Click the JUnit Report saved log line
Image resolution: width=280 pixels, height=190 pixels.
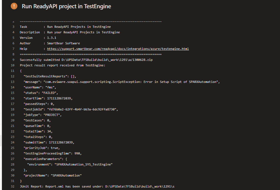click(97, 186)
